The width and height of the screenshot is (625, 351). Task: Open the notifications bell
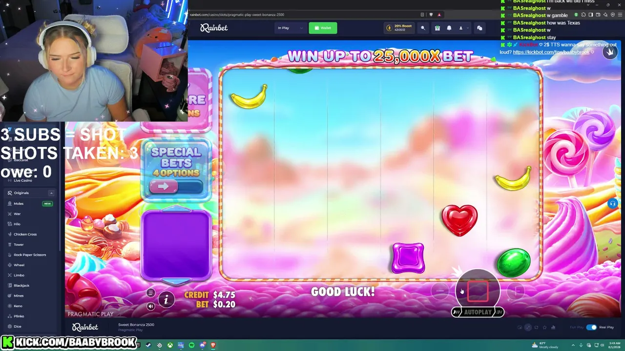pos(449,28)
